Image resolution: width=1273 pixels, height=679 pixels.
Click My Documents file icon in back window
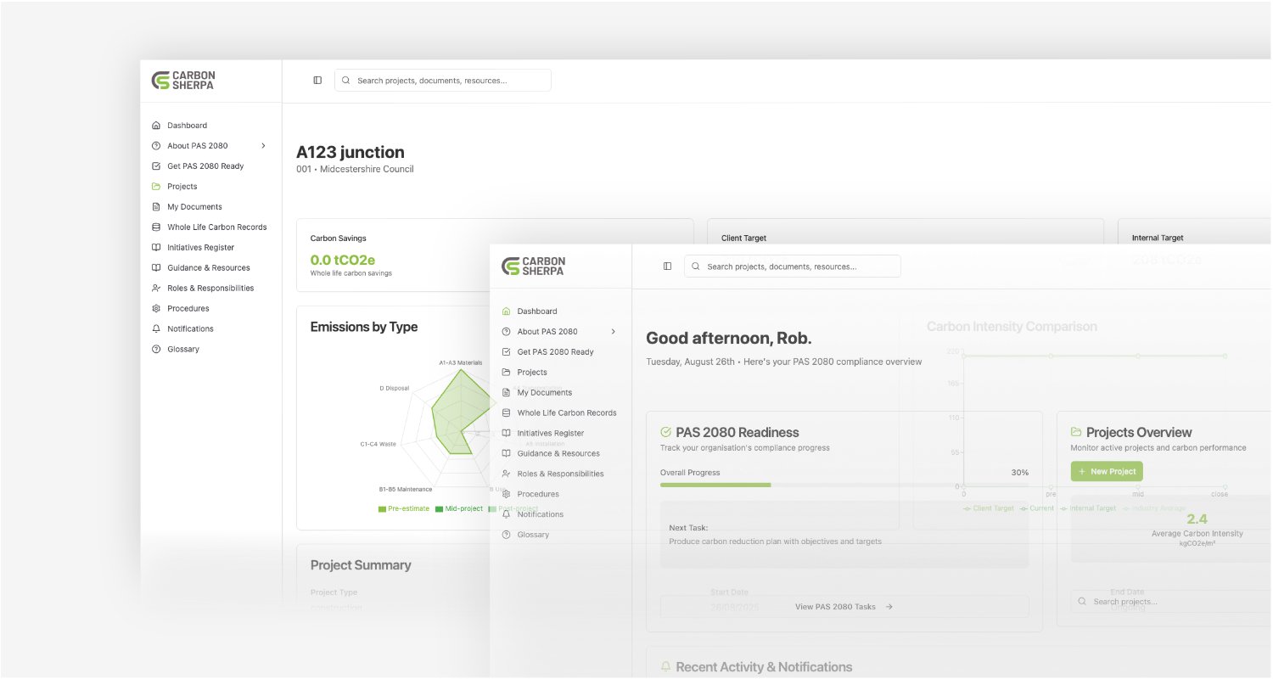(156, 207)
